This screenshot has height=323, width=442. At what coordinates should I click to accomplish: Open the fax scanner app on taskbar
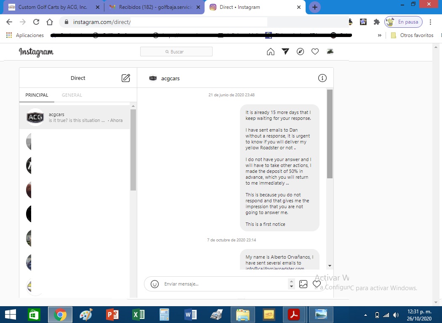coord(216,315)
